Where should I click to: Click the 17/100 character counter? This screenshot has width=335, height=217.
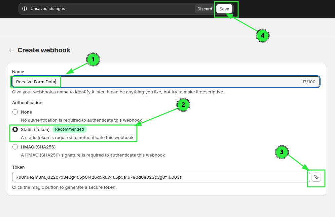308,82
